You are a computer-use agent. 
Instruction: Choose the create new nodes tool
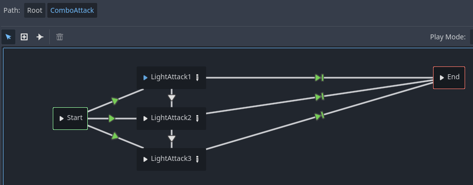click(24, 37)
